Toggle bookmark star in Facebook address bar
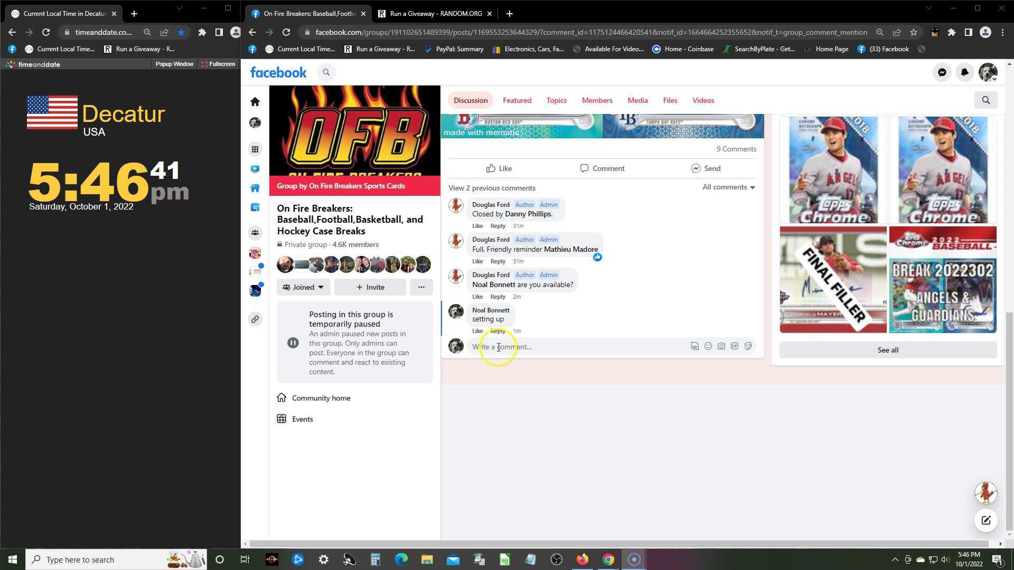The image size is (1014, 570). tap(913, 32)
